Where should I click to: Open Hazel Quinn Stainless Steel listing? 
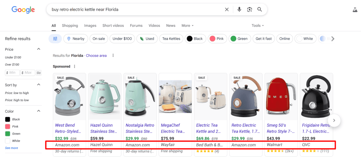tap(104, 128)
